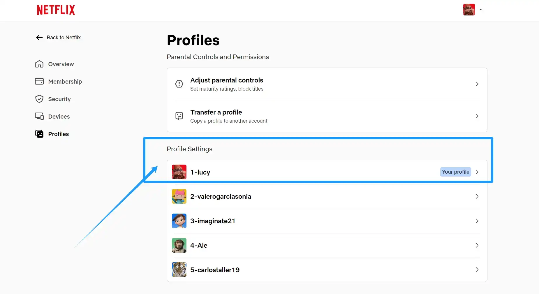Click the parental controls warning icon
Image resolution: width=539 pixels, height=294 pixels.
[179, 84]
